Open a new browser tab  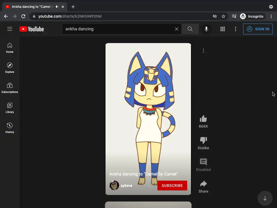click(x=73, y=7)
